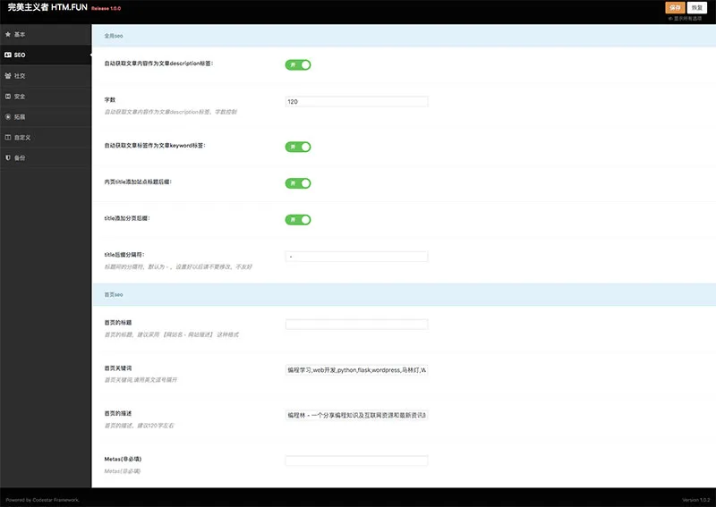Click the Version 1.0.2 footer text
This screenshot has width=716, height=507.
696,500
